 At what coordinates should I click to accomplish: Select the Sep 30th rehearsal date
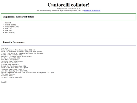[x=8, y=23]
